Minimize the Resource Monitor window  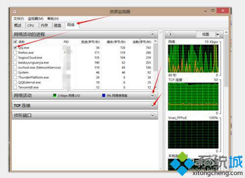[x=205, y=11]
